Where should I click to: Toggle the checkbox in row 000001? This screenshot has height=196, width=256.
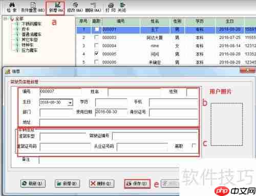(96, 30)
